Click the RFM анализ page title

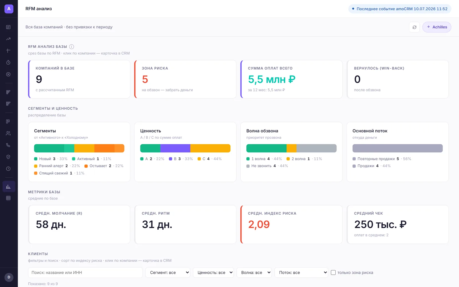click(39, 9)
